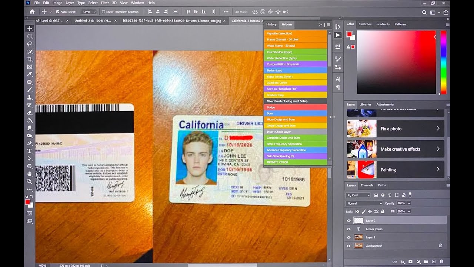Switch to the Swatches tab

coord(365,24)
